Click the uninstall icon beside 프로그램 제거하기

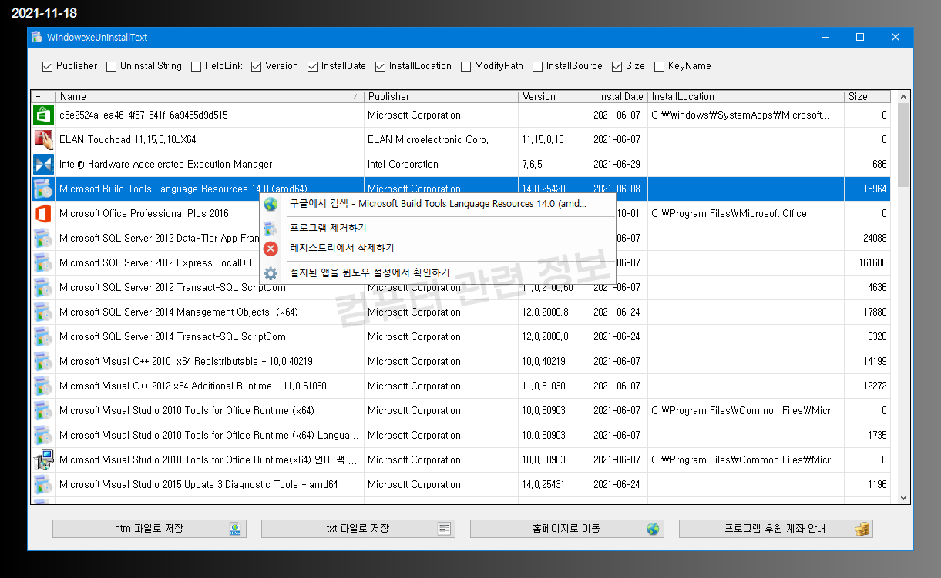[x=271, y=229]
